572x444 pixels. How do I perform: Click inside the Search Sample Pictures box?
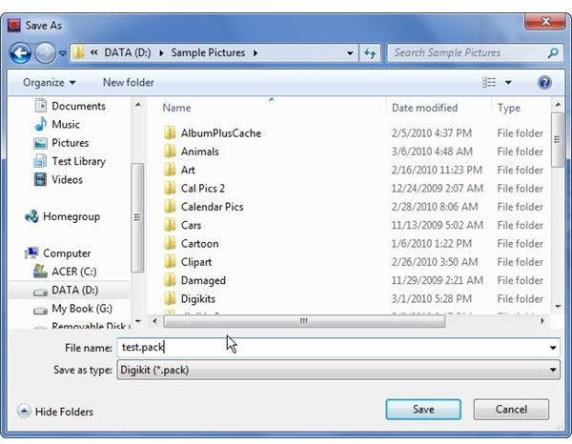coord(469,53)
